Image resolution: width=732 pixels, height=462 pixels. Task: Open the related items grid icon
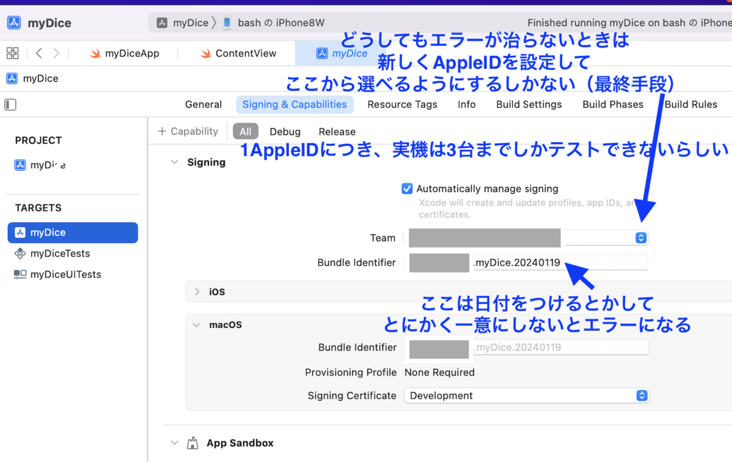pyautogui.click(x=12, y=53)
